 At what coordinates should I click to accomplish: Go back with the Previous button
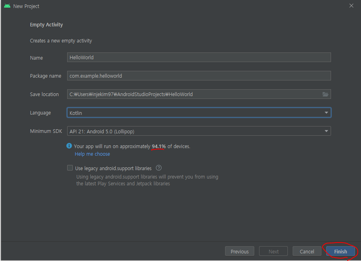(239, 251)
